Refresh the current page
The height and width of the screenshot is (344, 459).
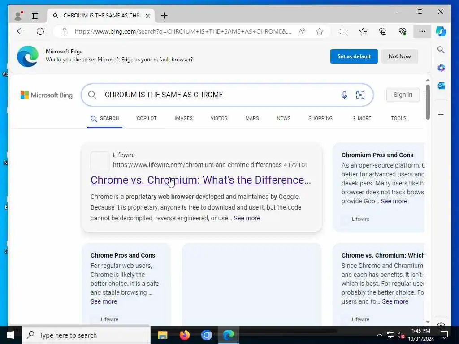click(40, 31)
